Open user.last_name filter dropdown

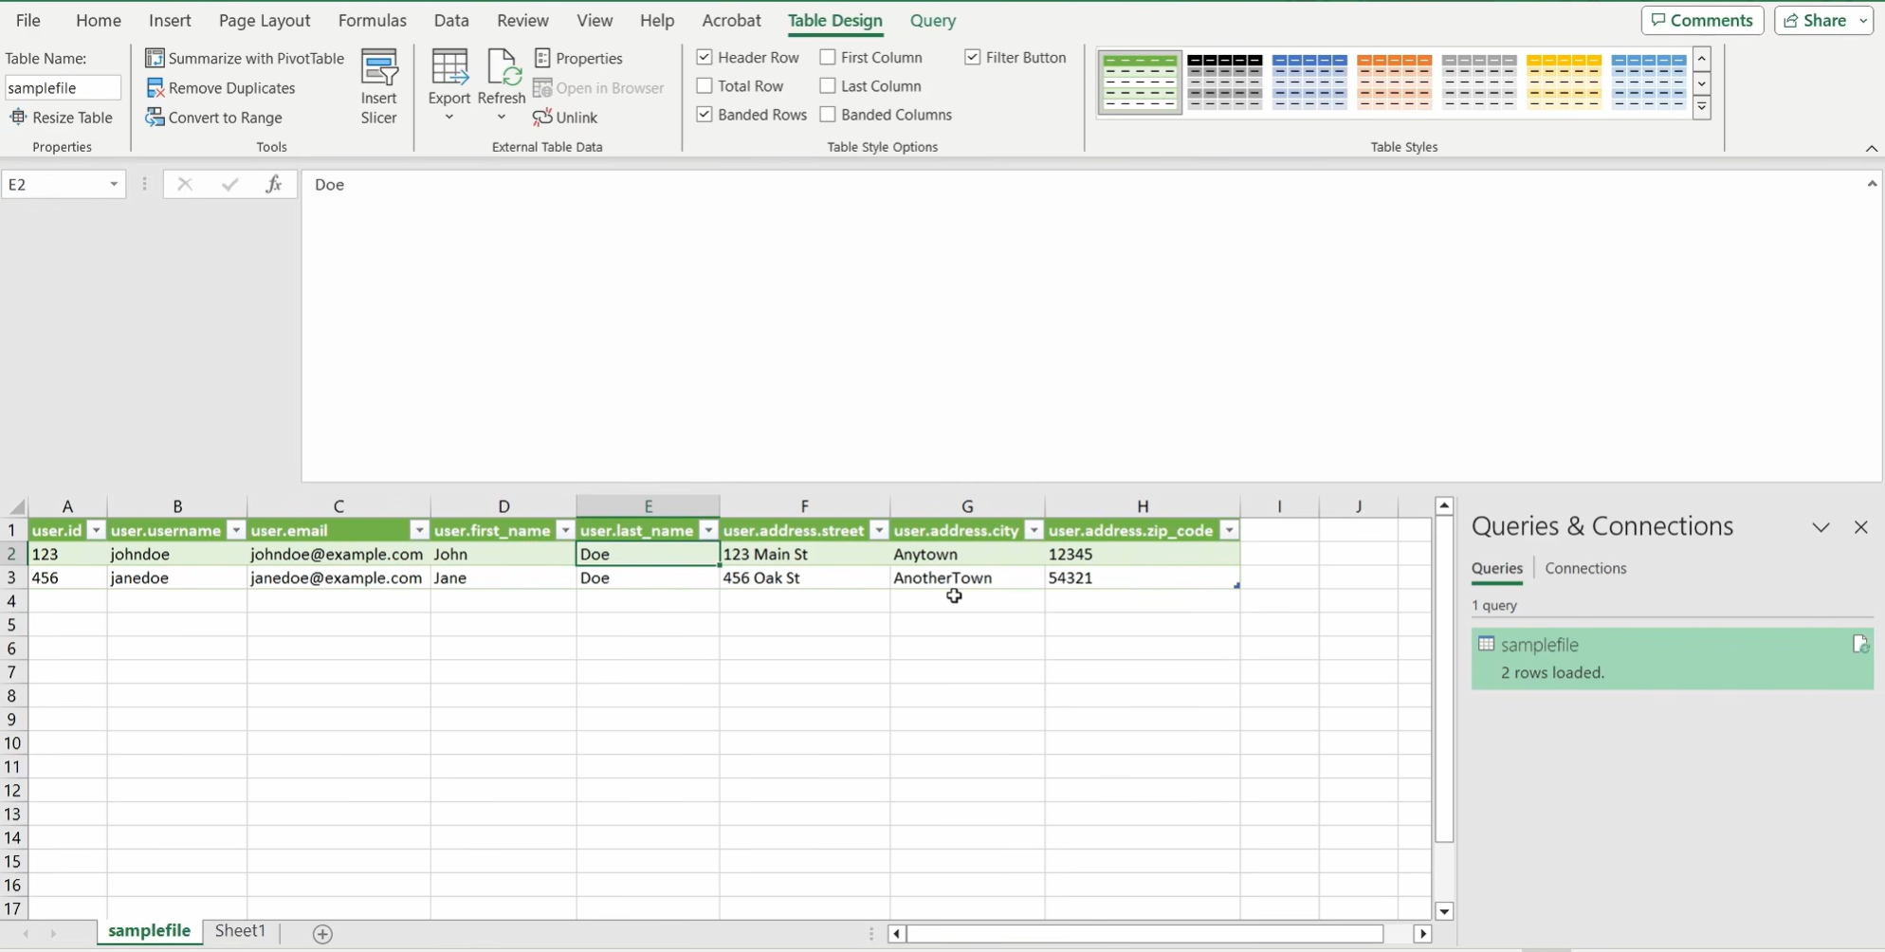tap(708, 530)
